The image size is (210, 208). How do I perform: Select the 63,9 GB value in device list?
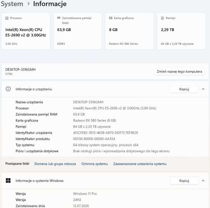79,114
